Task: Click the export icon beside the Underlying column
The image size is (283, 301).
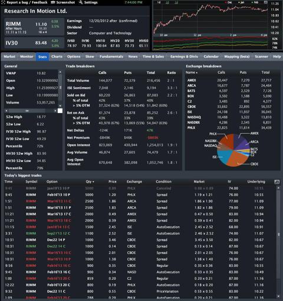Action: coord(277,182)
